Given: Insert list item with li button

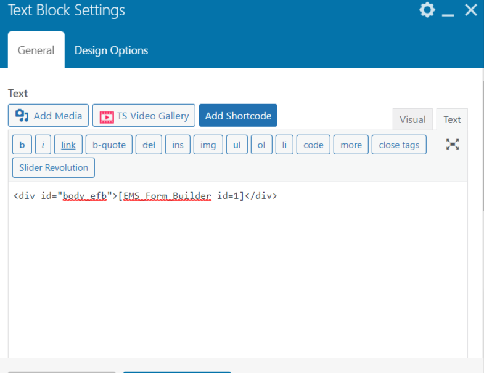Looking at the screenshot, I should click(284, 145).
